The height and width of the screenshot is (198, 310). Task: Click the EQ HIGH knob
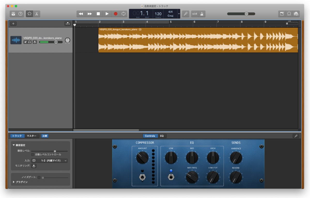click(213, 157)
